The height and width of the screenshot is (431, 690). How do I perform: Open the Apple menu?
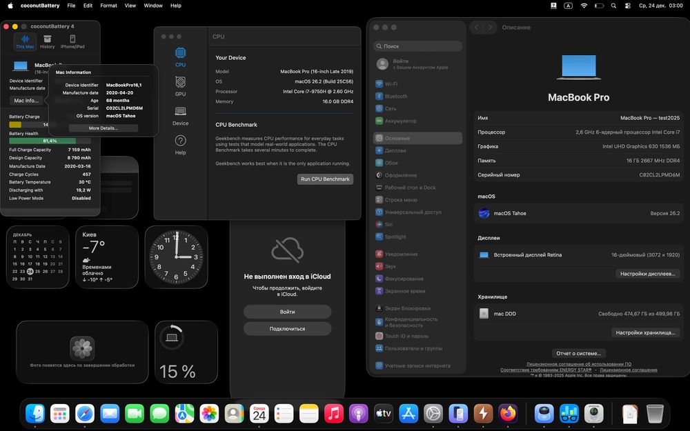[10, 6]
